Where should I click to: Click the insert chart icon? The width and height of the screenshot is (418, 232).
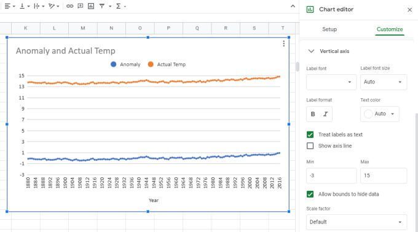click(91, 6)
